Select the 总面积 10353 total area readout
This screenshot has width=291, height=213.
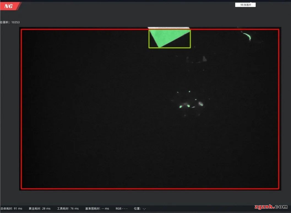click(10, 22)
